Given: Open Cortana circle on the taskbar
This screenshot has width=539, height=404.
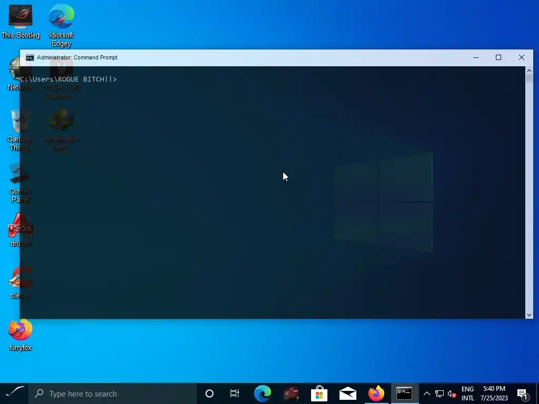Looking at the screenshot, I should tap(209, 393).
